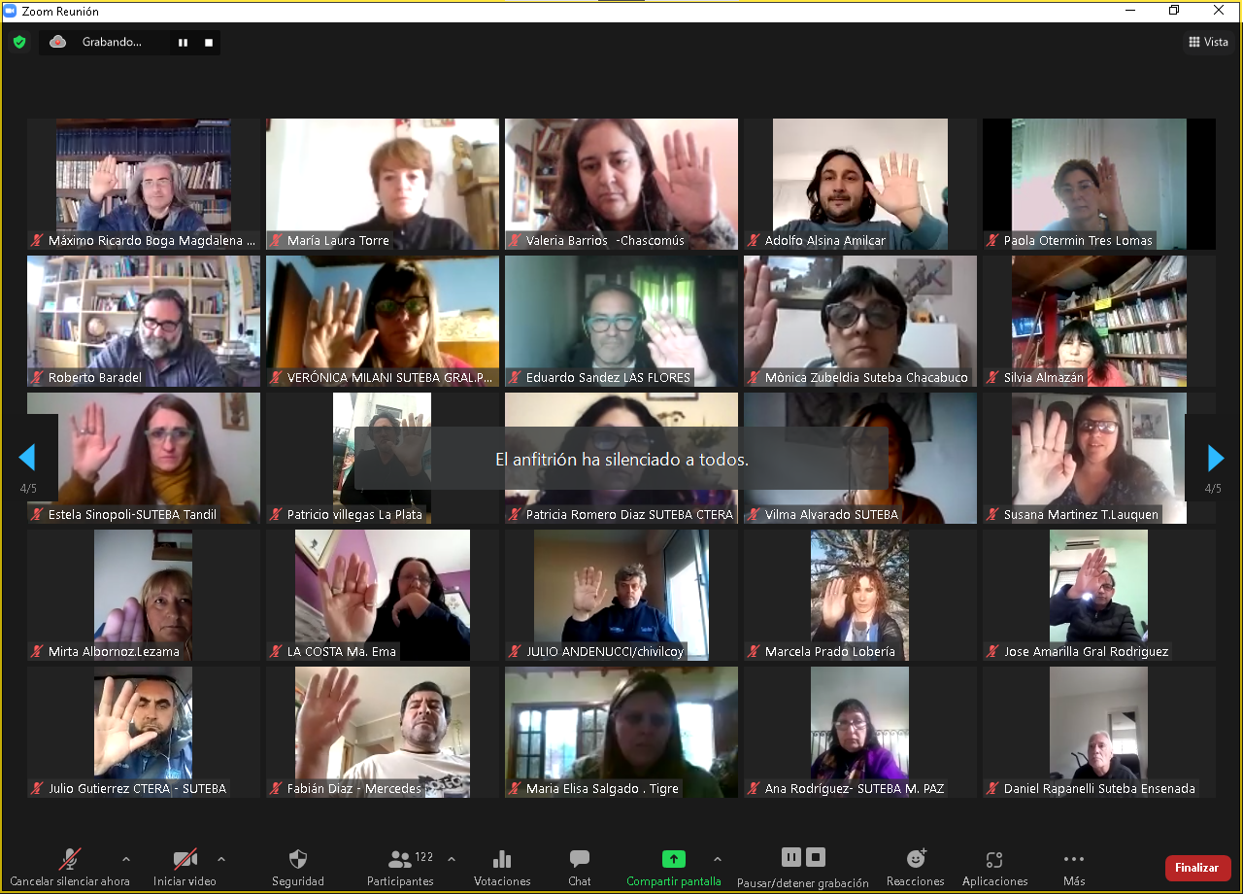The image size is (1243, 894).
Task: Open the Más options menu
Action: 1073,860
